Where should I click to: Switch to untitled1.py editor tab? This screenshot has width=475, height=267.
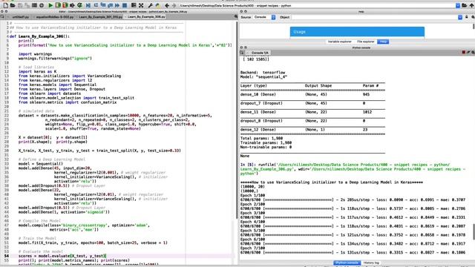[x=21, y=17]
